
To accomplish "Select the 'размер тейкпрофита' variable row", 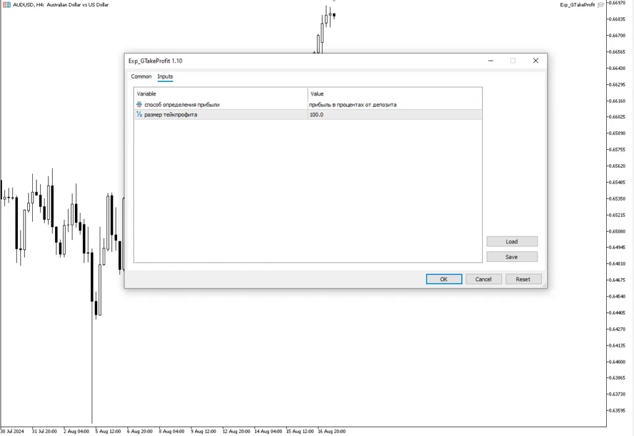I will [308, 115].
